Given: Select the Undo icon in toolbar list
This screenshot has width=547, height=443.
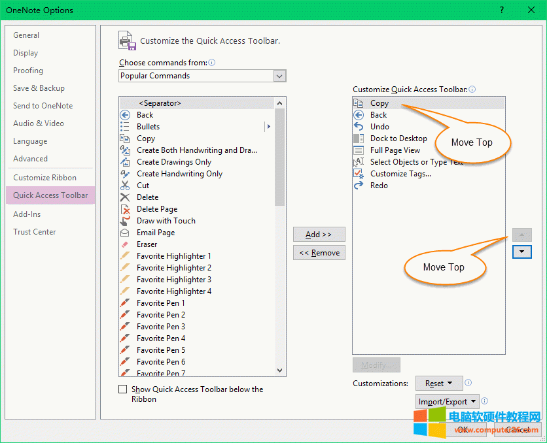Looking at the screenshot, I should (x=359, y=127).
